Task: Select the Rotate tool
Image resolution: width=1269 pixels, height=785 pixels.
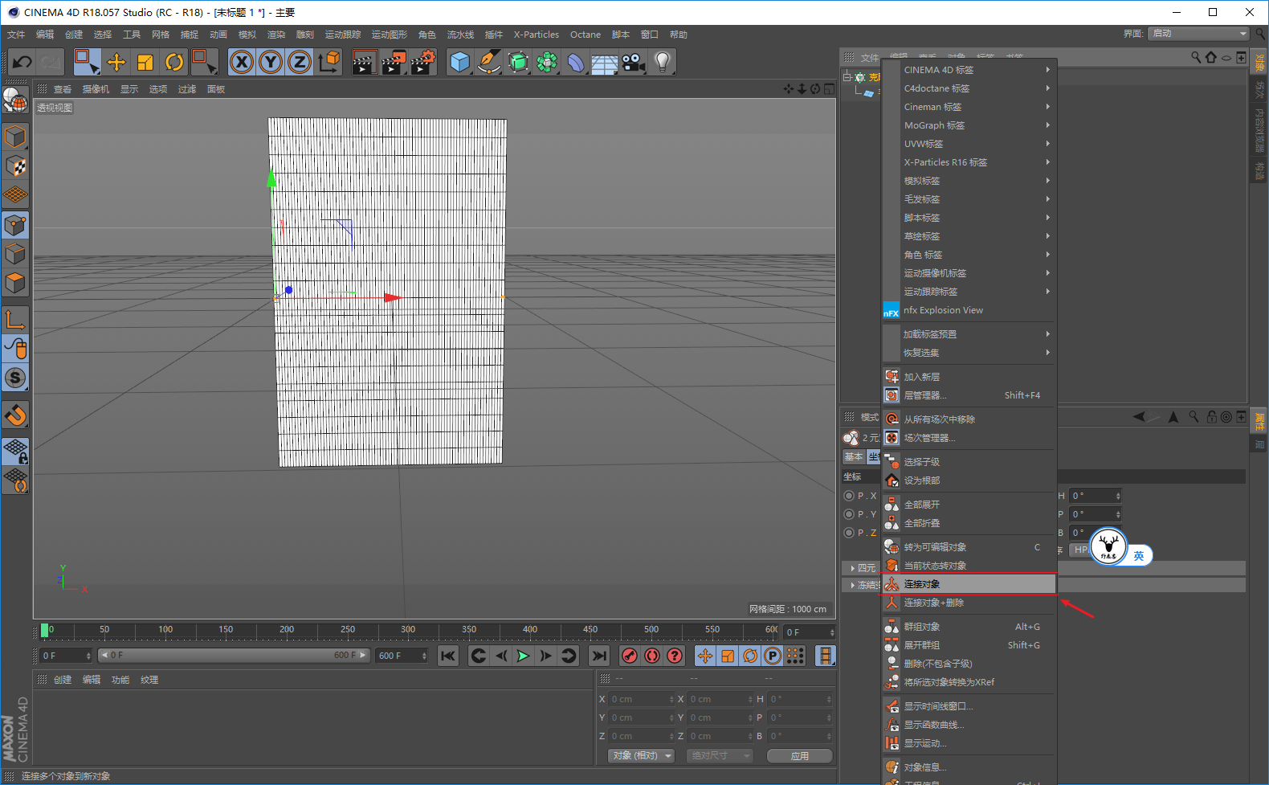Action: [x=174, y=62]
